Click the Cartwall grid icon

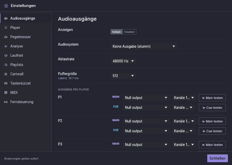[6, 74]
